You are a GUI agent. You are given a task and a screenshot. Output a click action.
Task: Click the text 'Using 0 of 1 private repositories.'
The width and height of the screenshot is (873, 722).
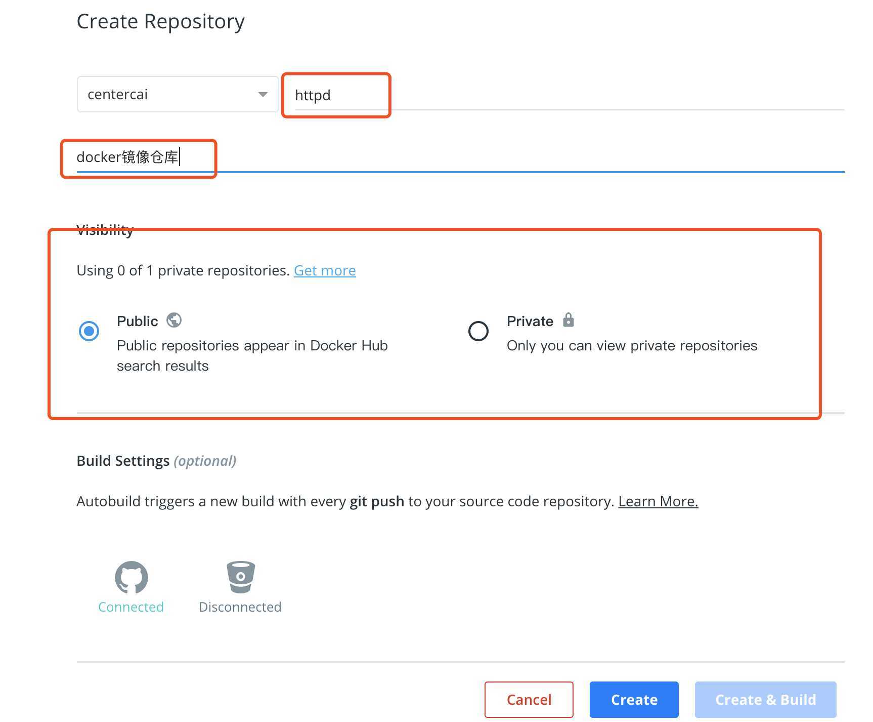(183, 270)
